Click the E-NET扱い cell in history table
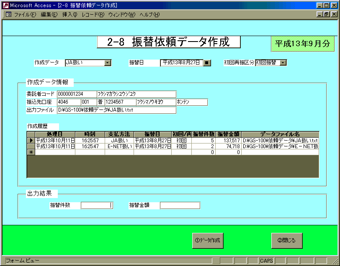The height and width of the screenshot is (266, 340). (x=119, y=146)
